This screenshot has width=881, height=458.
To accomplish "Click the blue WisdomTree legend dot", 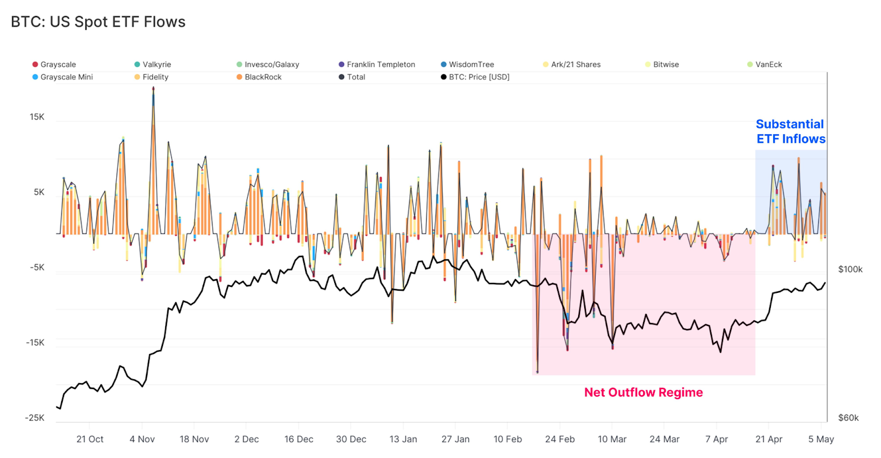I will (x=444, y=64).
